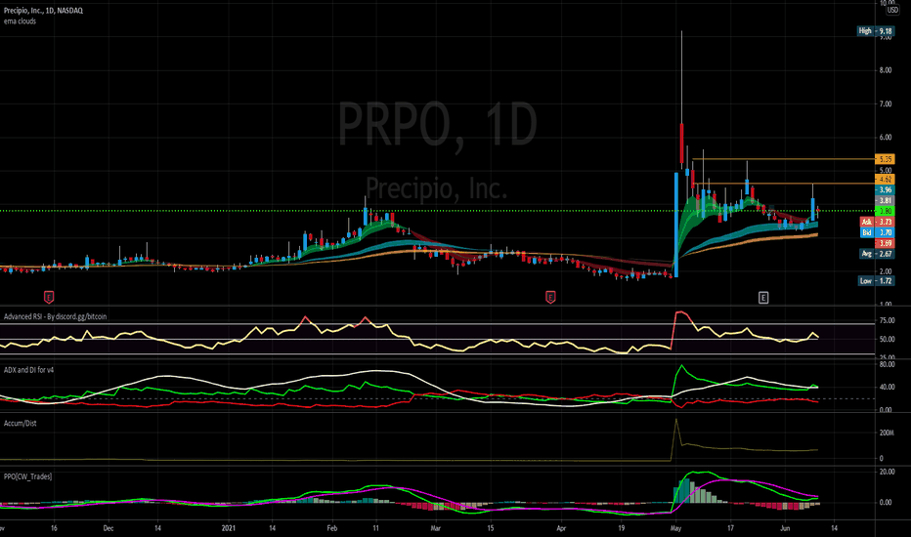This screenshot has width=911, height=537.
Task: Select the Accum/Dist indicator label
Action: [20, 423]
